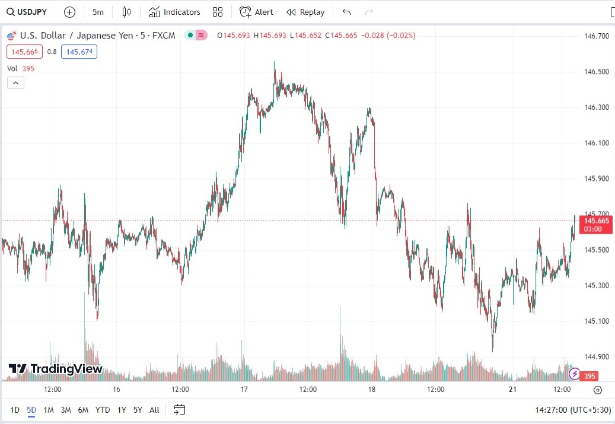The height and width of the screenshot is (424, 615).
Task: Click the undo arrow icon
Action: click(x=347, y=12)
